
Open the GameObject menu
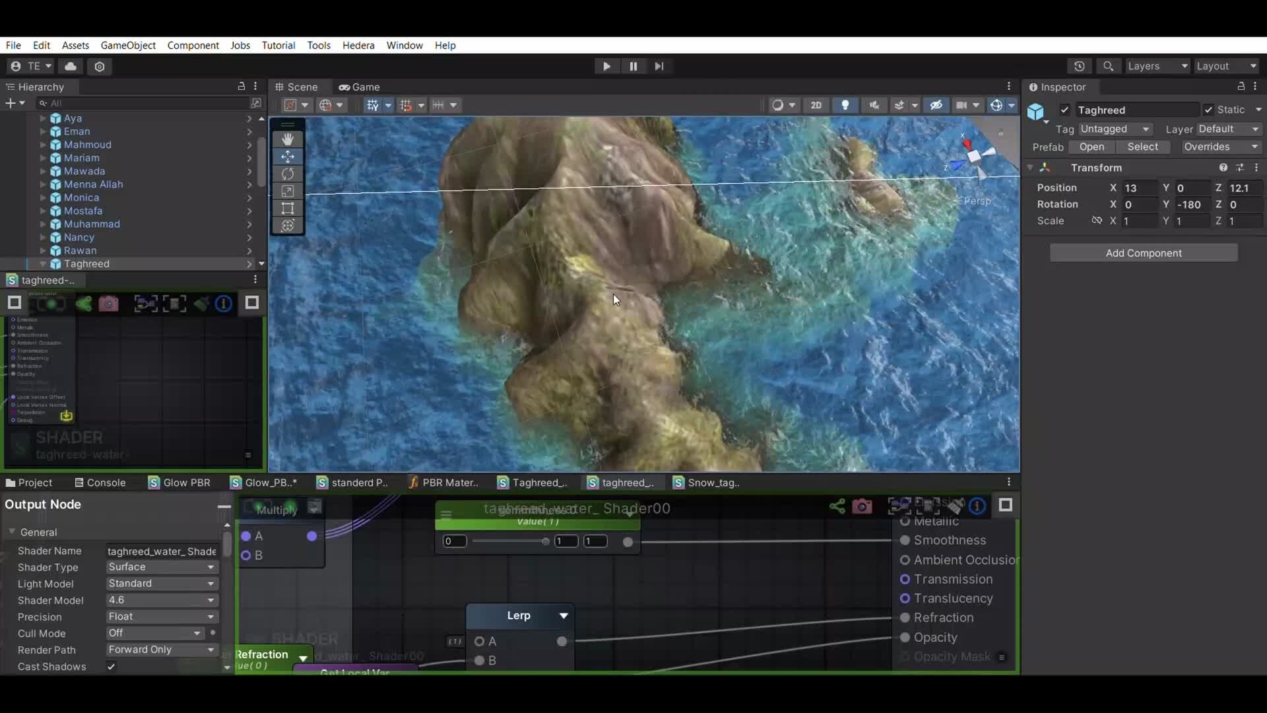(128, 46)
